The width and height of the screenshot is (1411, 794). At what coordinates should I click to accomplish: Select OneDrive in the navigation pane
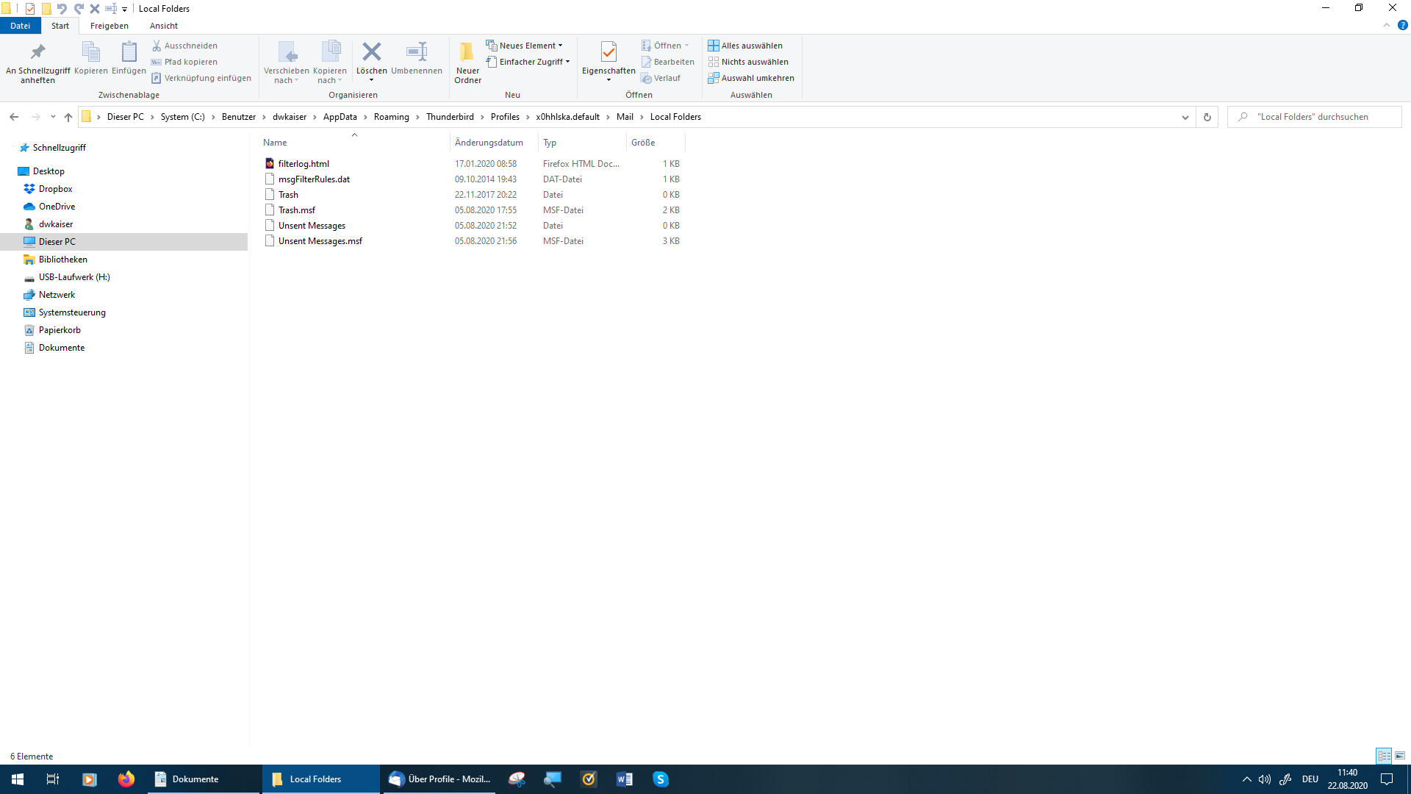coord(57,207)
